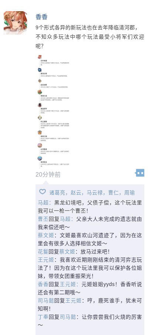148x335 pixels.
Task: Open the 黑龙幻境 gameplay icon
Action: 40,70
